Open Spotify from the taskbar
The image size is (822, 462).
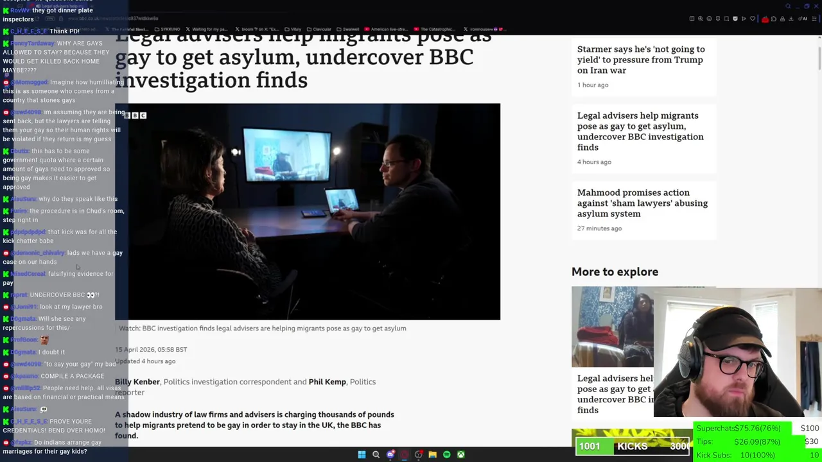click(x=446, y=454)
